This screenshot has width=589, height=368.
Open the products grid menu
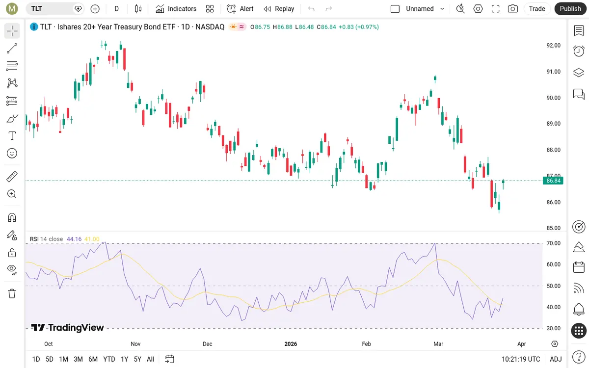pyautogui.click(x=579, y=331)
